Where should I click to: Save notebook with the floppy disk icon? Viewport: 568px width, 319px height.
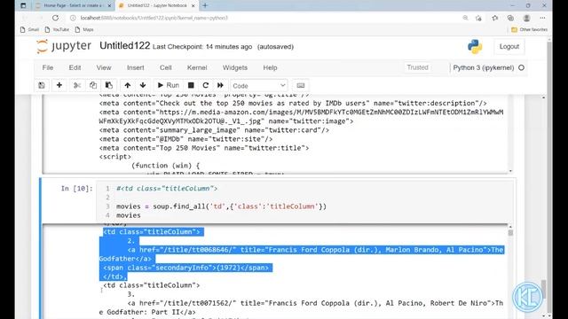coord(42,85)
